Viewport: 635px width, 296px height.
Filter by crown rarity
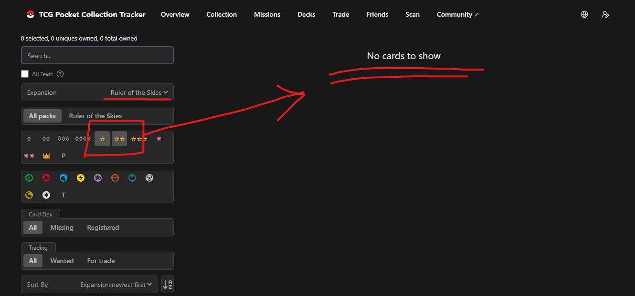(x=46, y=156)
